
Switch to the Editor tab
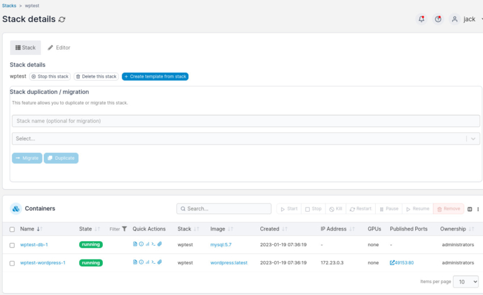pos(59,48)
